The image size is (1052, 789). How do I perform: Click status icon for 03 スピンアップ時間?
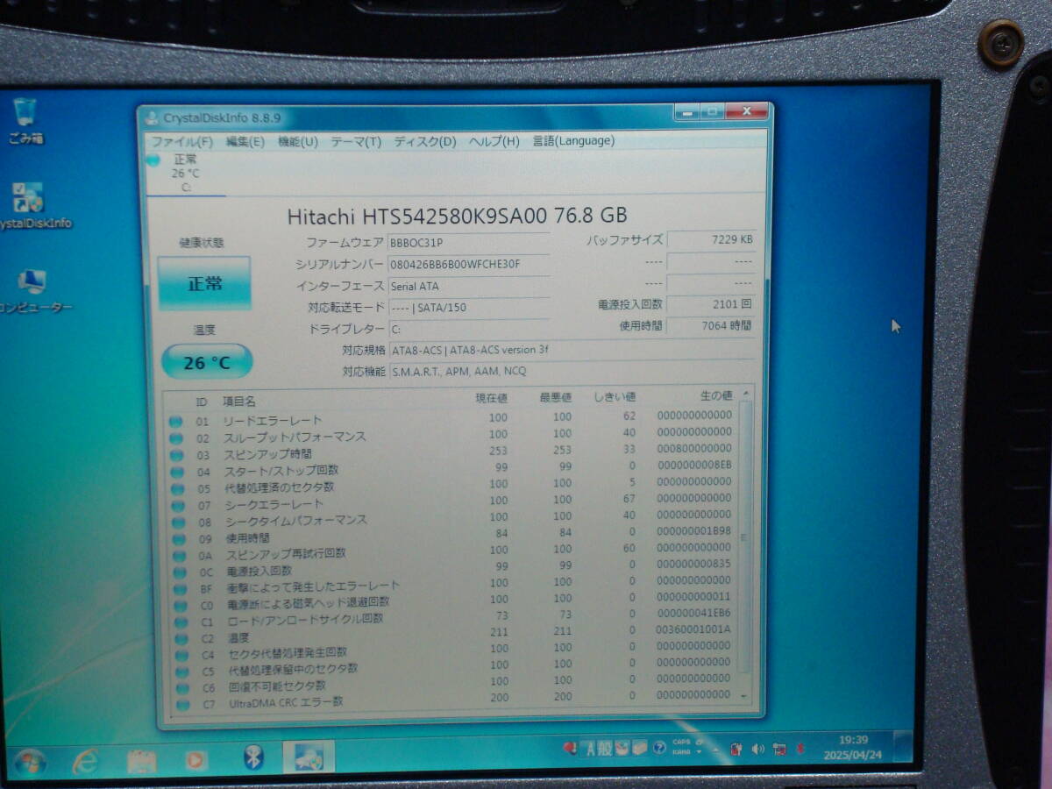point(177,455)
